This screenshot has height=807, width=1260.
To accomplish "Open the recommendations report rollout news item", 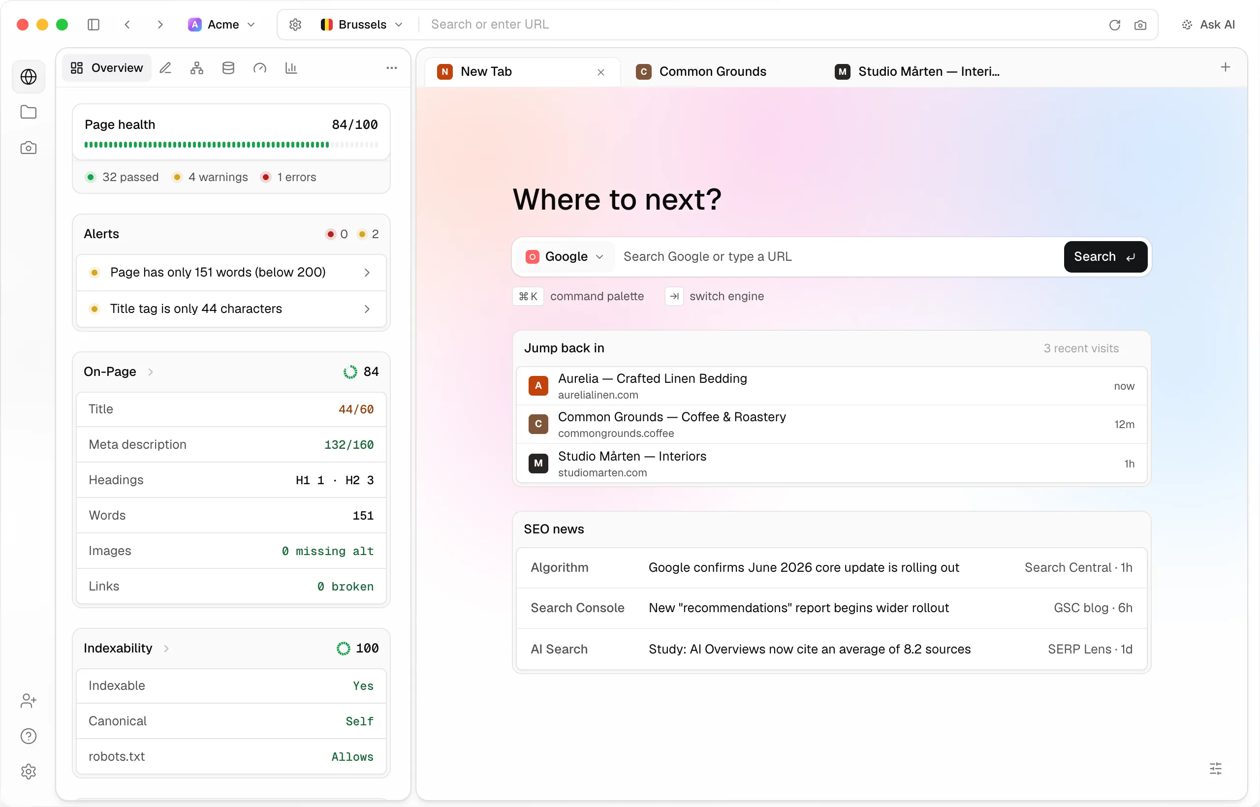I will point(832,608).
